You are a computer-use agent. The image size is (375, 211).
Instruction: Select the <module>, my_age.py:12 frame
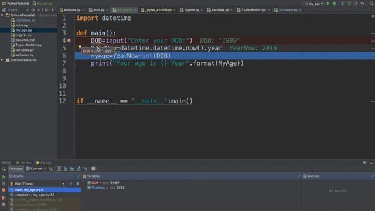click(x=45, y=195)
